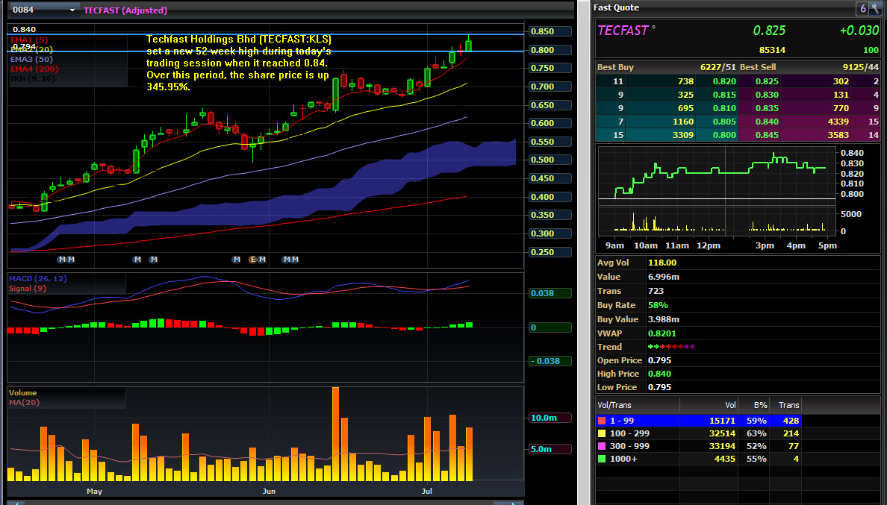Open the Fast Quote wrench settings icon
Image resolution: width=887 pixels, height=505 pixels.
click(x=874, y=8)
